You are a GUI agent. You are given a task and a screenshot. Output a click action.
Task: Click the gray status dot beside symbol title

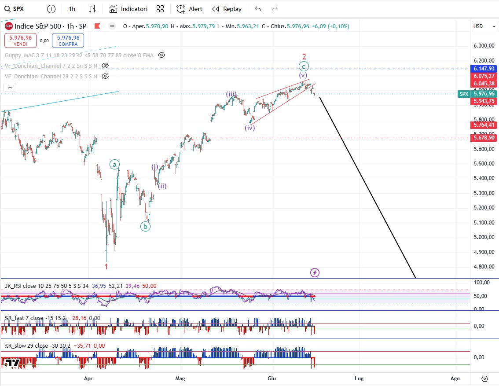(x=112, y=26)
